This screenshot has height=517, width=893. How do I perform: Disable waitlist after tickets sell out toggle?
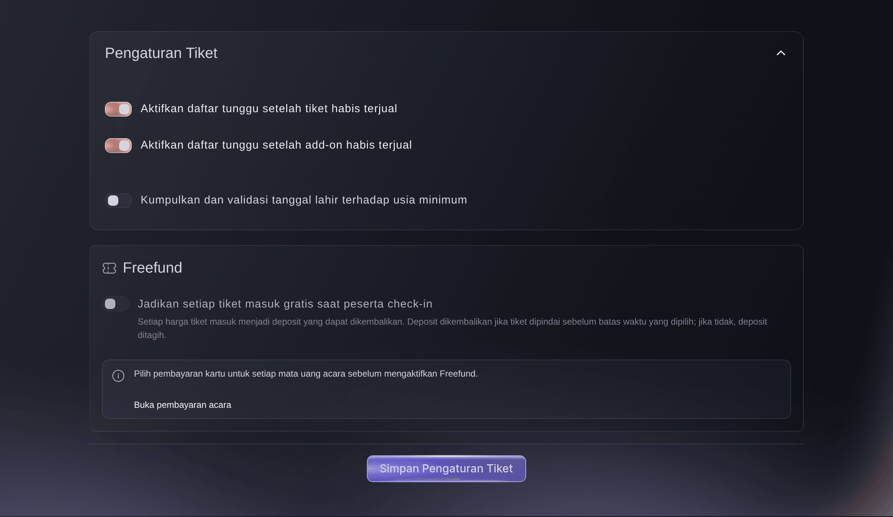pyautogui.click(x=118, y=109)
